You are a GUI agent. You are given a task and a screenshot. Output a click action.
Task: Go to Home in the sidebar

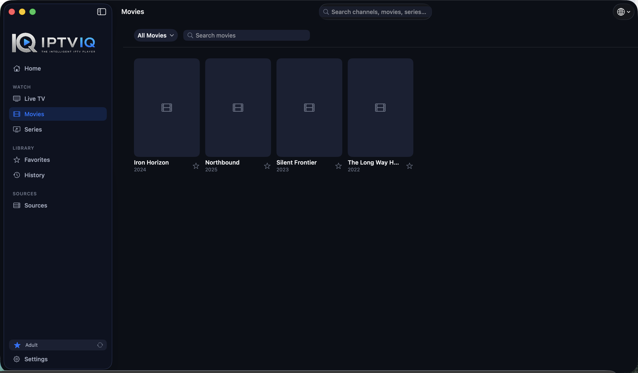click(x=58, y=68)
